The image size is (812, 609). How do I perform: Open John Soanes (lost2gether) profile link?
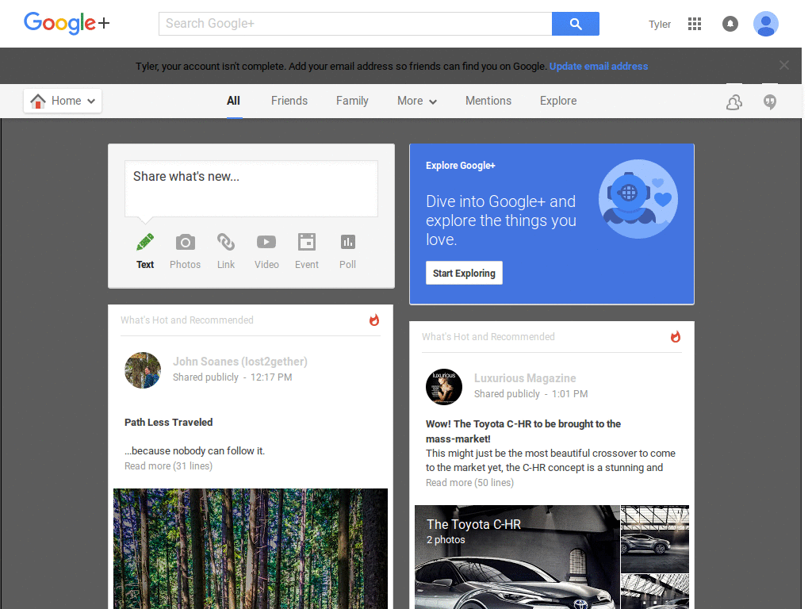[240, 362]
